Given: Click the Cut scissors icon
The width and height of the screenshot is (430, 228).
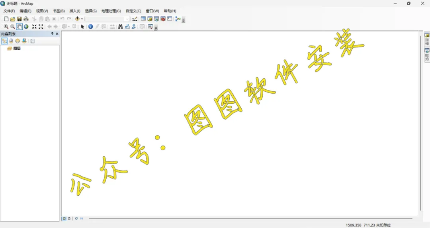Looking at the screenshot, I should (34, 19).
